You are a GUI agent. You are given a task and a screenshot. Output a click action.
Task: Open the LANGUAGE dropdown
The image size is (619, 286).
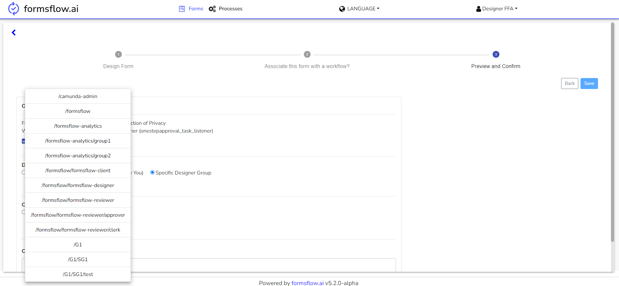363,9
